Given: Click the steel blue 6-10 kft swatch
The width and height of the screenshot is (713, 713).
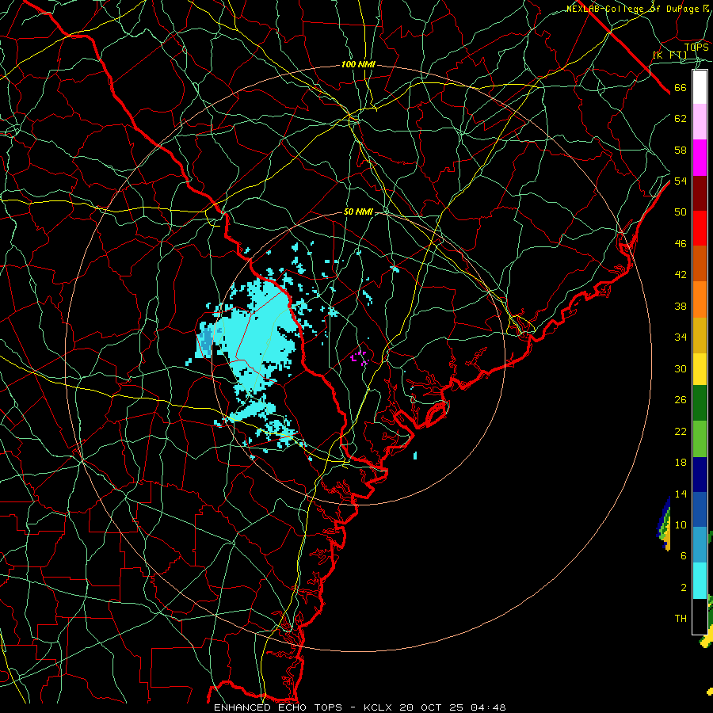Looking at the screenshot, I should [x=700, y=545].
